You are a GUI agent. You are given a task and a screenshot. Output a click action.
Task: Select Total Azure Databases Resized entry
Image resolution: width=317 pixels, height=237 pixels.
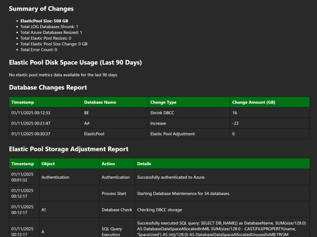click(x=51, y=32)
